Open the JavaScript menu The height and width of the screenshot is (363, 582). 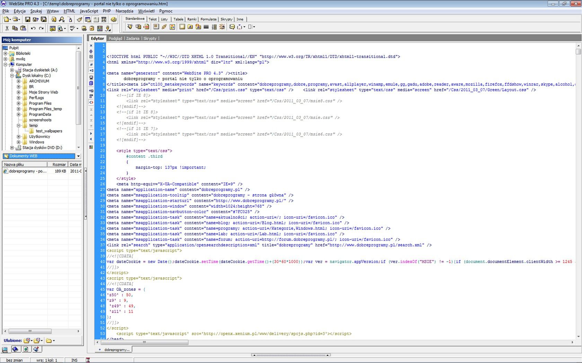click(89, 11)
